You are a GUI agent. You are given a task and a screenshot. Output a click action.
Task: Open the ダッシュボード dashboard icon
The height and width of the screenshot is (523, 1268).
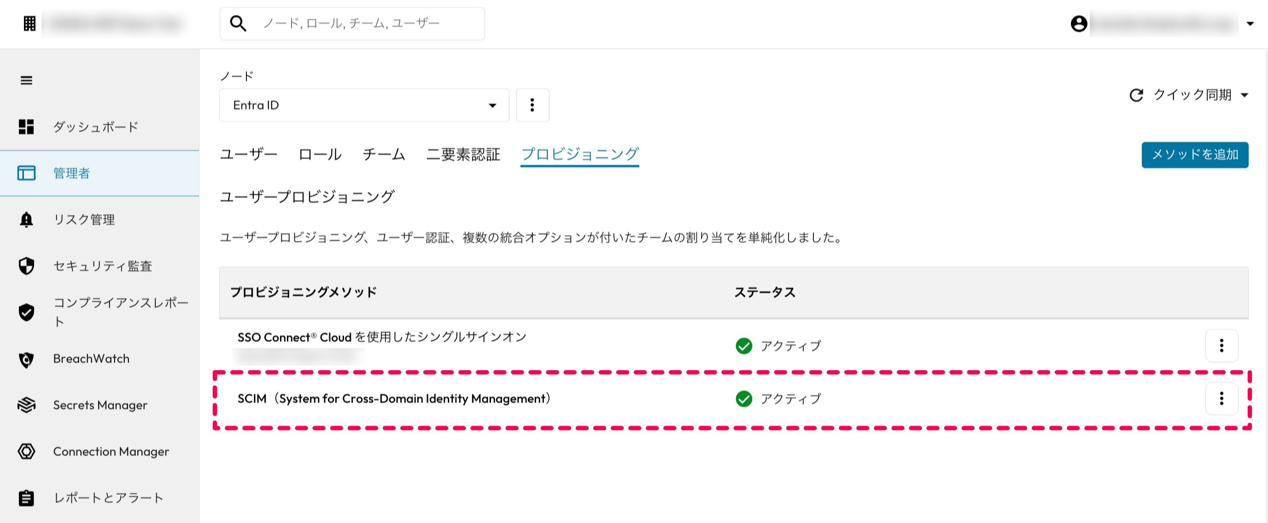click(26, 127)
